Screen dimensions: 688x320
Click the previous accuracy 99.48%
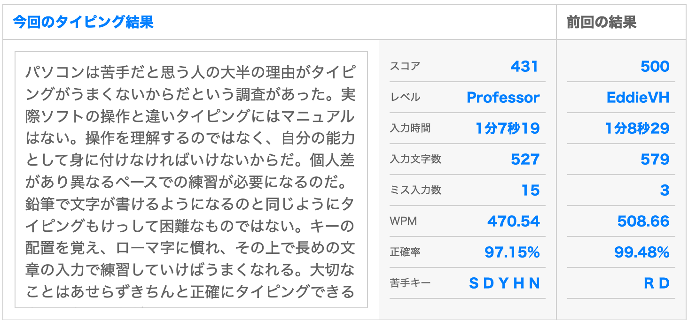tap(641, 252)
